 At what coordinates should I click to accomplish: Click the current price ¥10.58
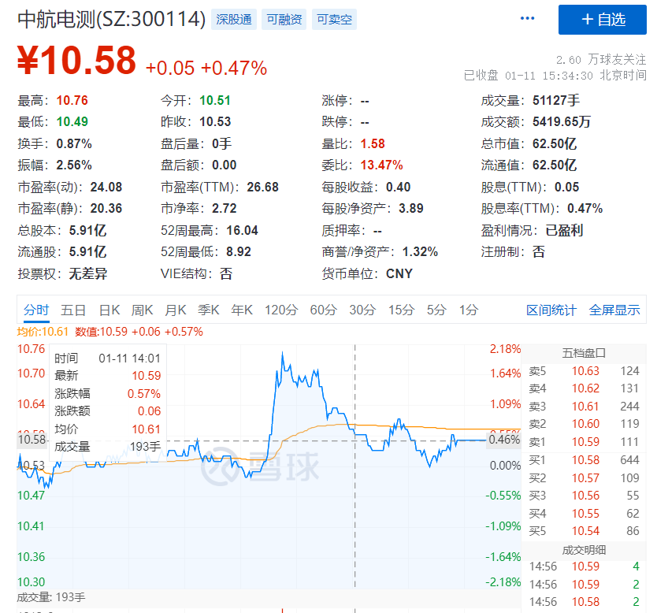click(x=76, y=61)
